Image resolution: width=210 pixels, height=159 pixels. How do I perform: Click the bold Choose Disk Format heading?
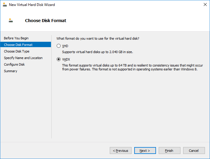46,21
